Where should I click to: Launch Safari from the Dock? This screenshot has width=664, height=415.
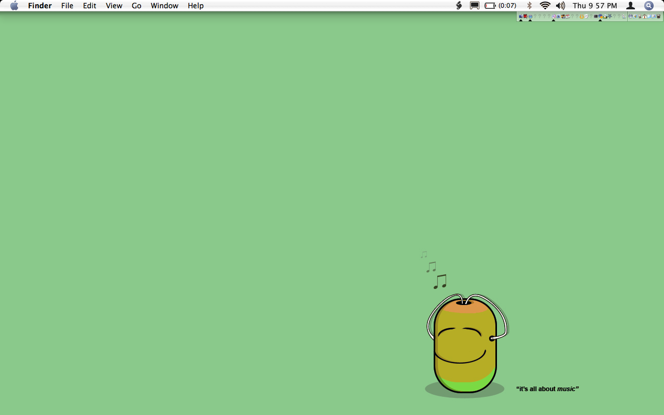(x=530, y=17)
